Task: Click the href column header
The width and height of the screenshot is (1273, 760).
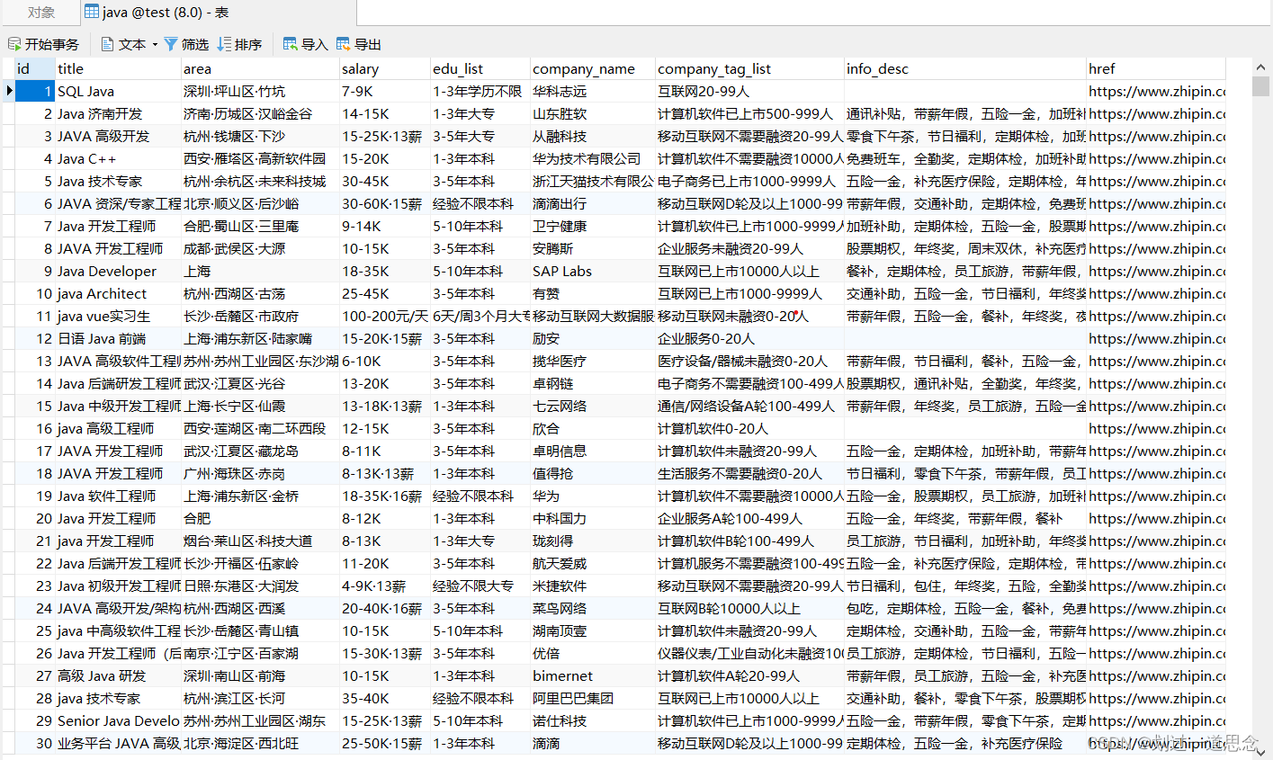Action: click(1156, 68)
